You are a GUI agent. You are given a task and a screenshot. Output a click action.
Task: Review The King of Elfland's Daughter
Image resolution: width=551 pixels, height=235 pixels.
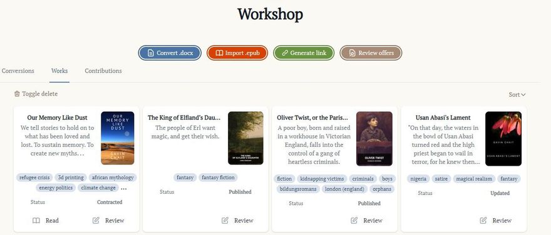[x=237, y=221]
